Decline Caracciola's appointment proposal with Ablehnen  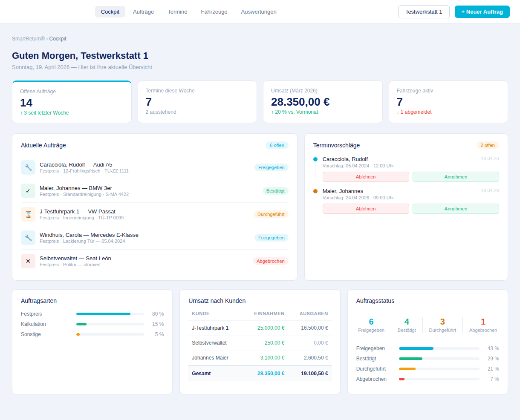[366, 177]
